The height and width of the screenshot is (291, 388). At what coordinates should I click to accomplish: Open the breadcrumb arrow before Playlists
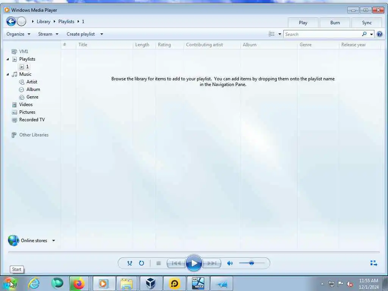pos(55,22)
